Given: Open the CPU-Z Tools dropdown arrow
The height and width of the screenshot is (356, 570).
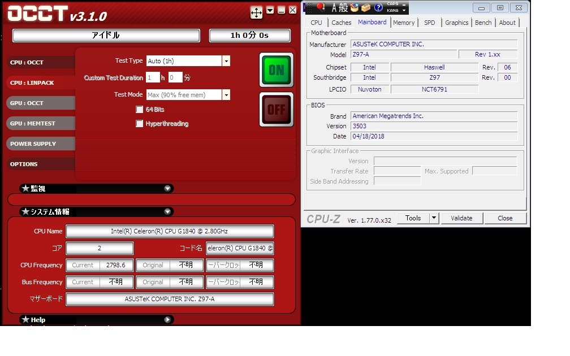Looking at the screenshot, I should (x=434, y=218).
